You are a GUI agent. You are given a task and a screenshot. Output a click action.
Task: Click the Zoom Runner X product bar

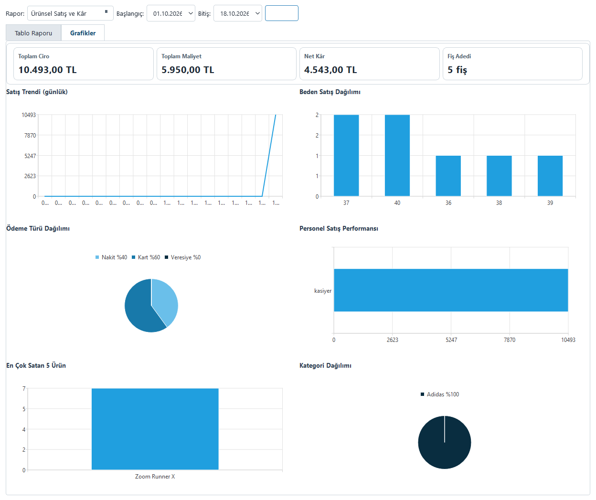(155, 429)
